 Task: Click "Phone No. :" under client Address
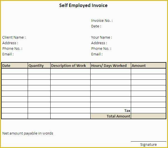tap(12, 49)
